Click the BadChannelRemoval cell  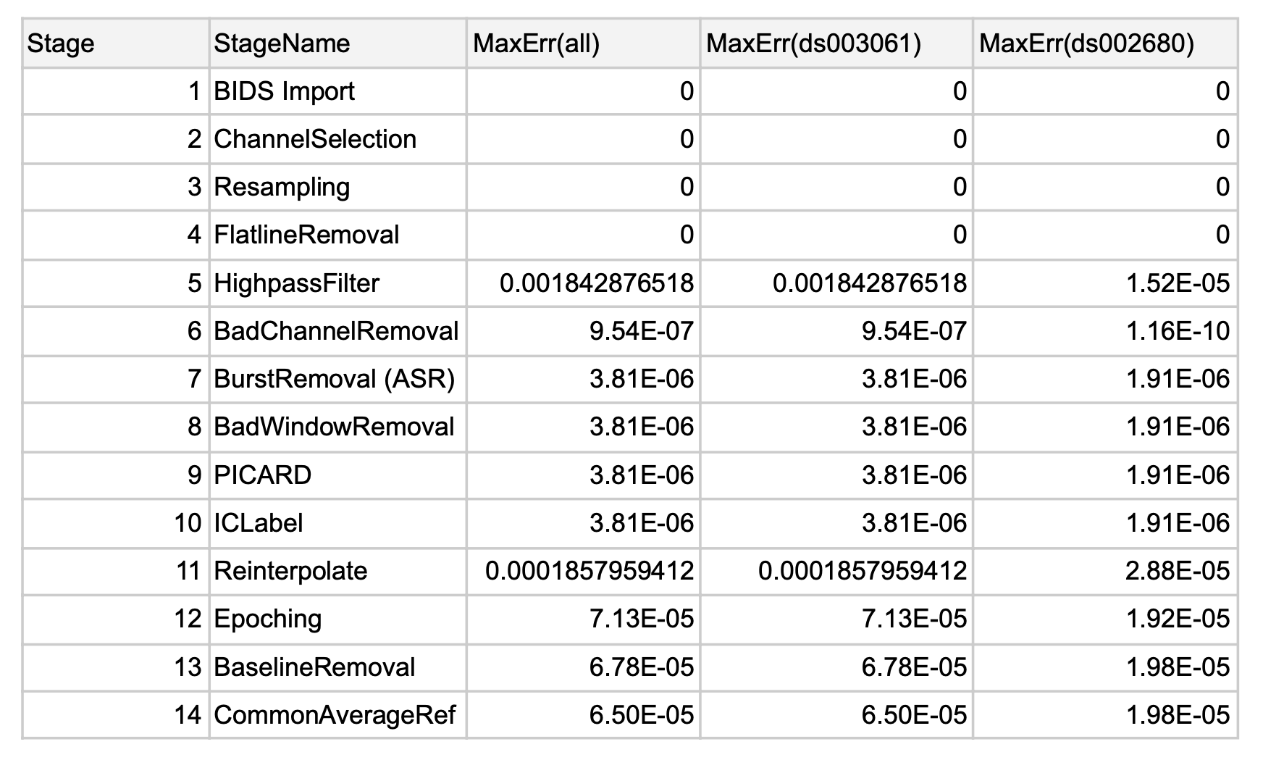coord(336,331)
